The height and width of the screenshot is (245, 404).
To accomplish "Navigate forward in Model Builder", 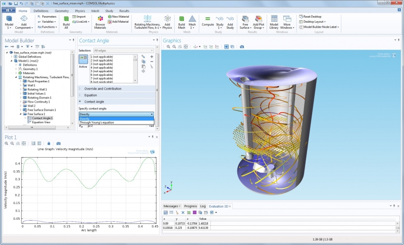I will pyautogui.click(x=12, y=46).
